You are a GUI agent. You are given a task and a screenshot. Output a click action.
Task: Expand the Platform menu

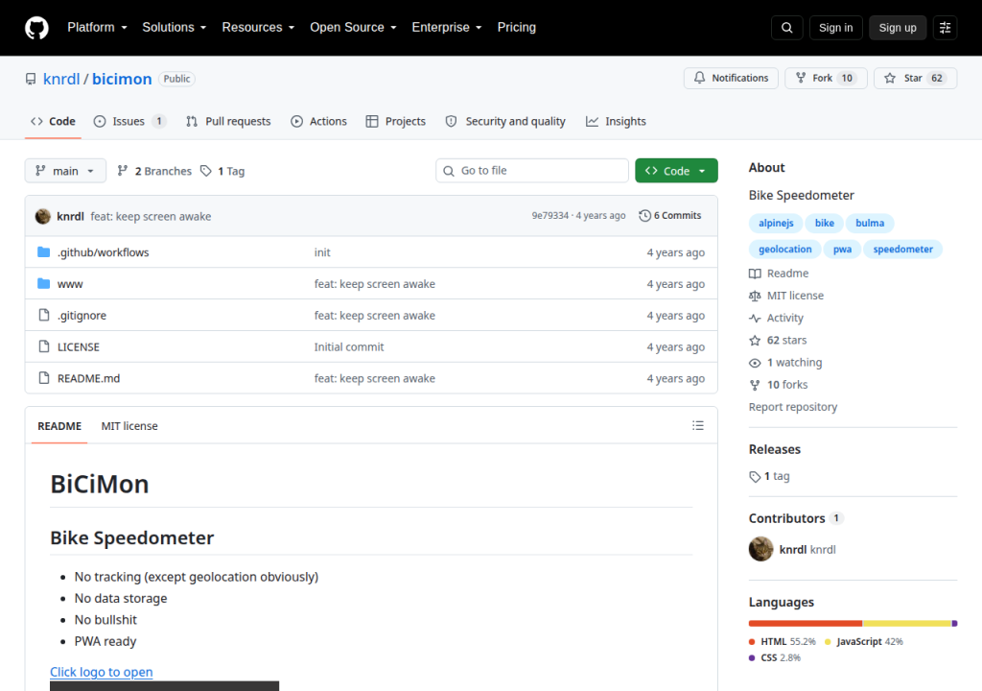coord(97,28)
